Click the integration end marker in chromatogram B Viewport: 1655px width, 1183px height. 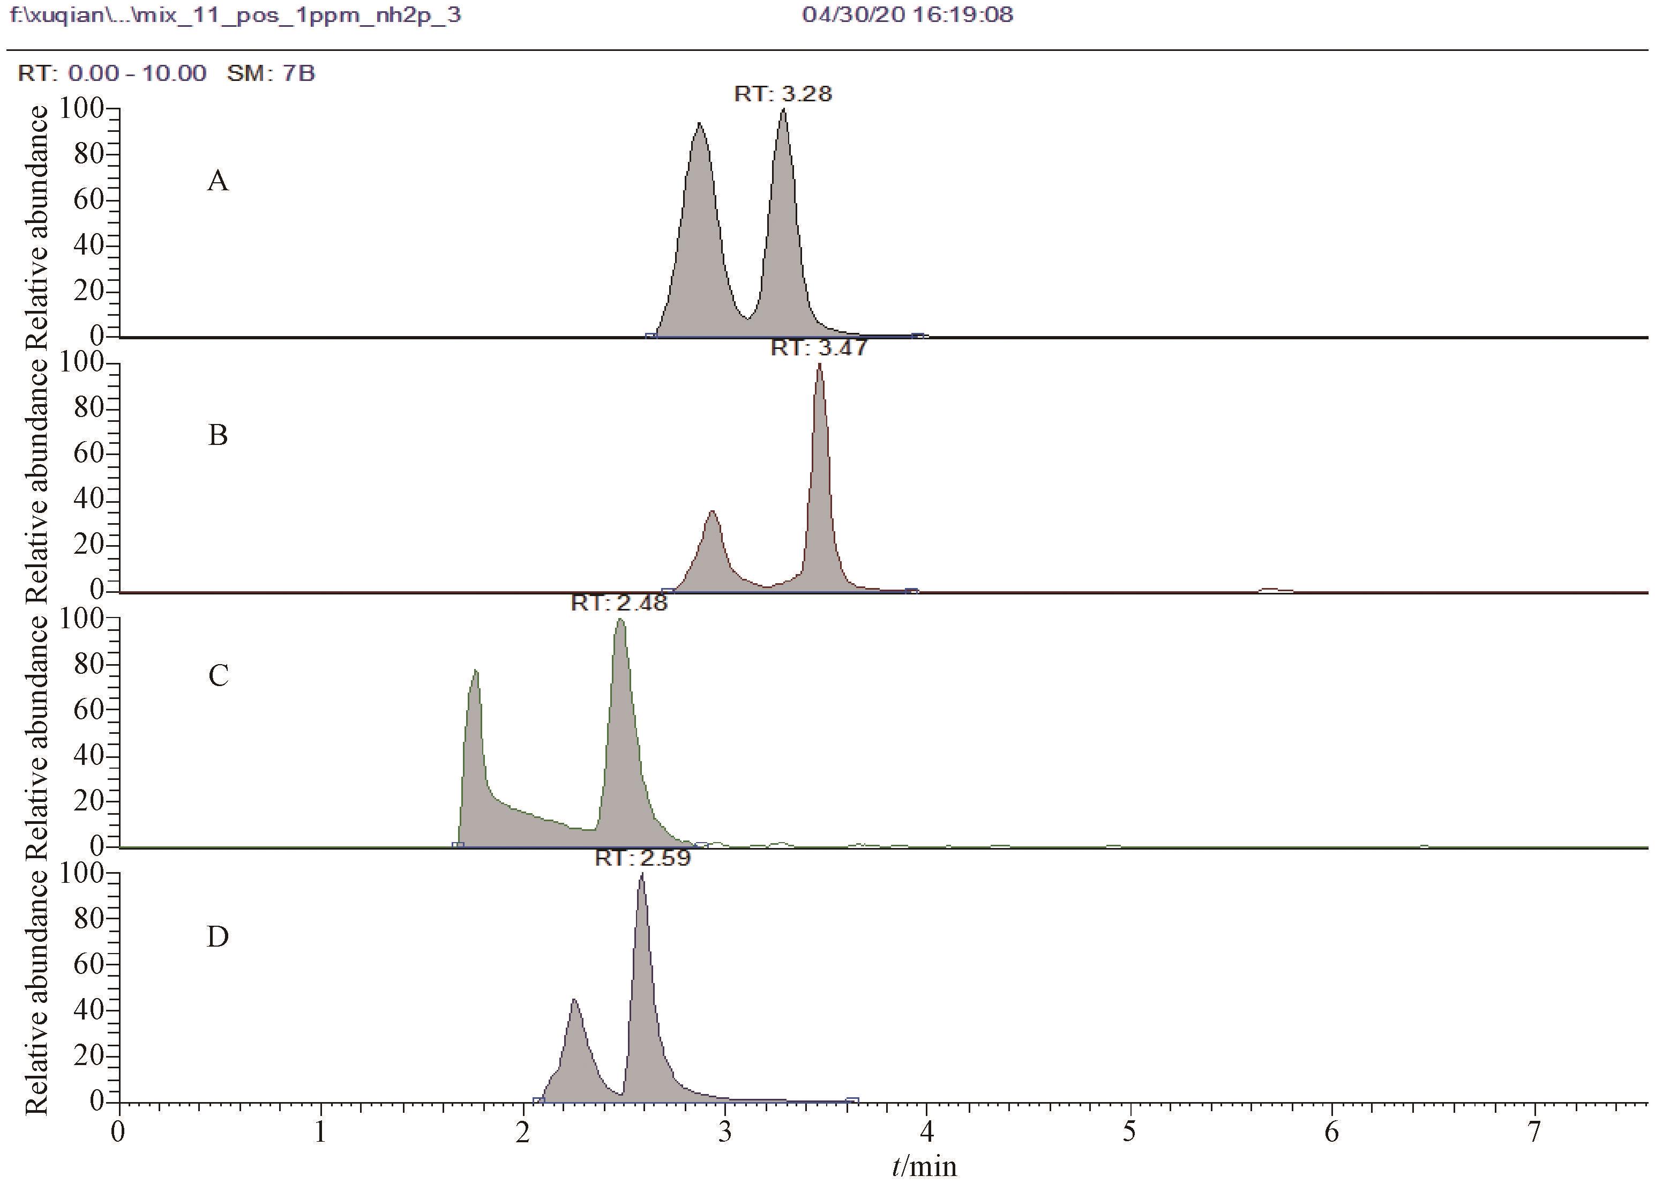(x=911, y=591)
